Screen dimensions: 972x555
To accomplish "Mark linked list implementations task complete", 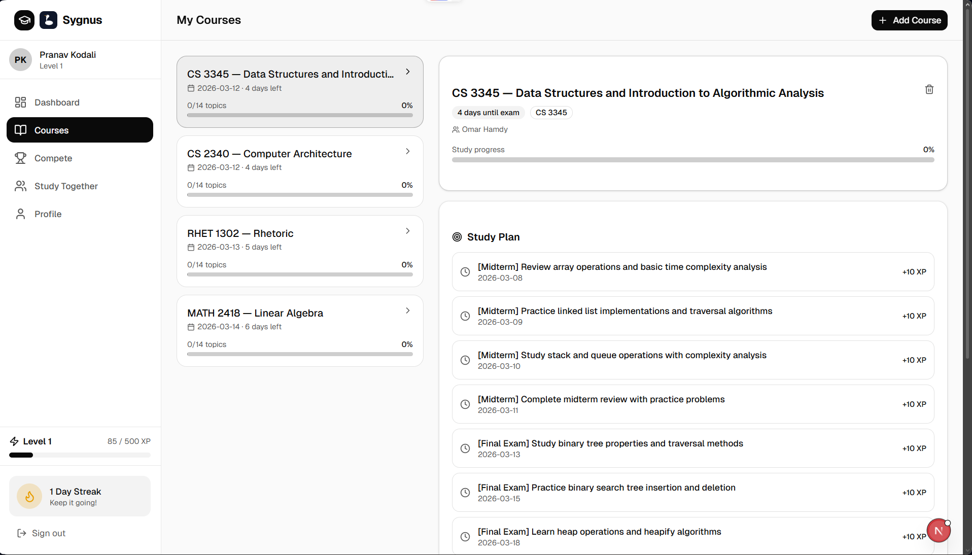I will 465,316.
